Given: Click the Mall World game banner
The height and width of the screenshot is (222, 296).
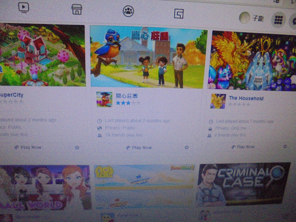Looking at the screenshot, I should [45, 188].
